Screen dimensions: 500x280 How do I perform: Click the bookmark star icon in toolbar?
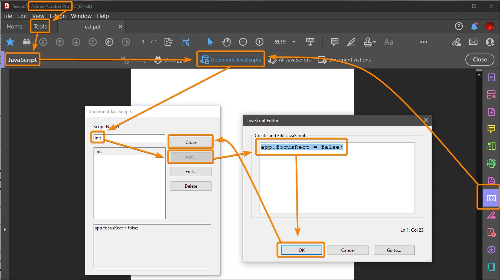tap(10, 42)
